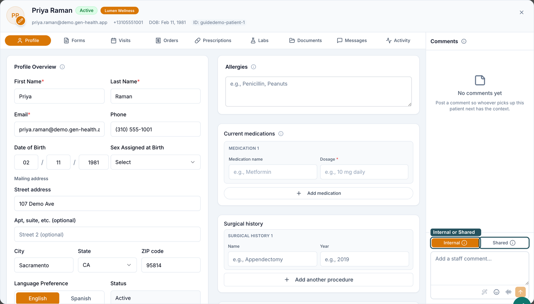This screenshot has height=304, width=534.
Task: Click the Lumen Wellness badge
Action: [x=119, y=11]
